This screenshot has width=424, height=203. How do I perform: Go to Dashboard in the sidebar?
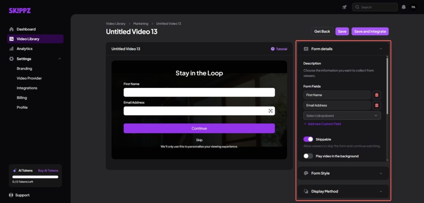[x=26, y=29]
